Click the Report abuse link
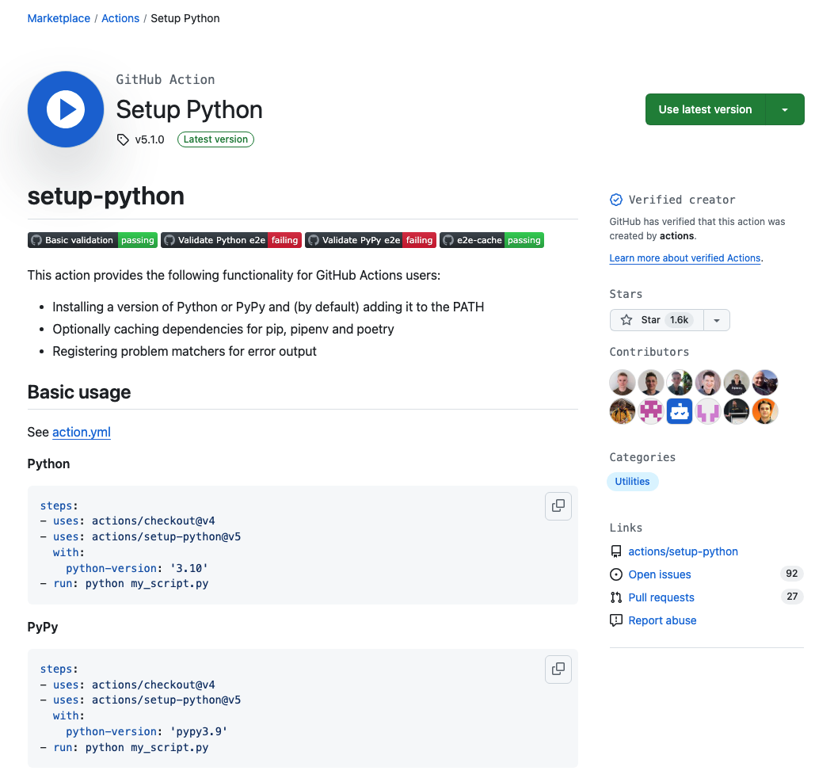 [662, 620]
